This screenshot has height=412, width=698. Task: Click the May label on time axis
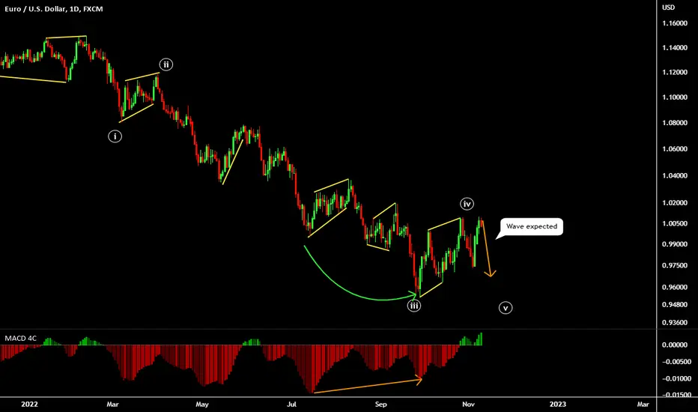[202, 405]
